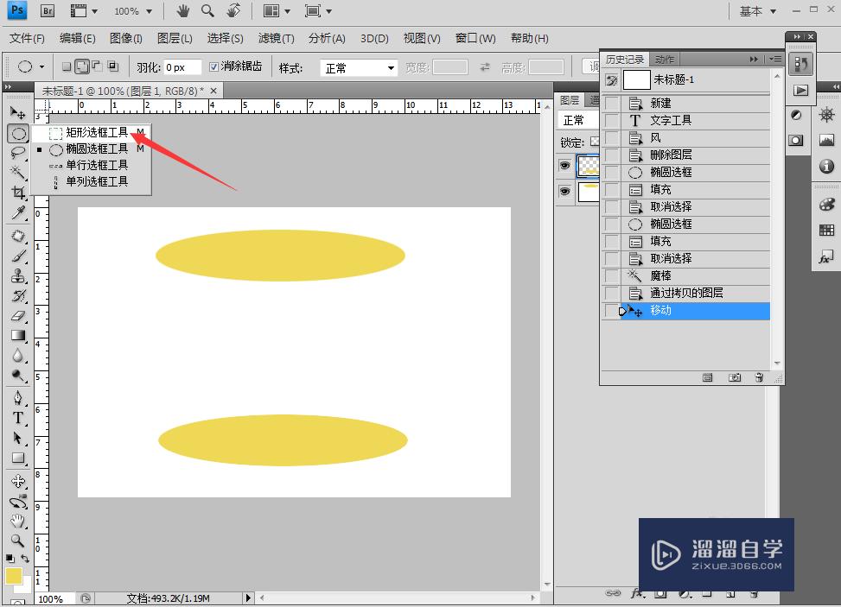
Task: Select the 3D Rotate tool
Action: (x=17, y=481)
